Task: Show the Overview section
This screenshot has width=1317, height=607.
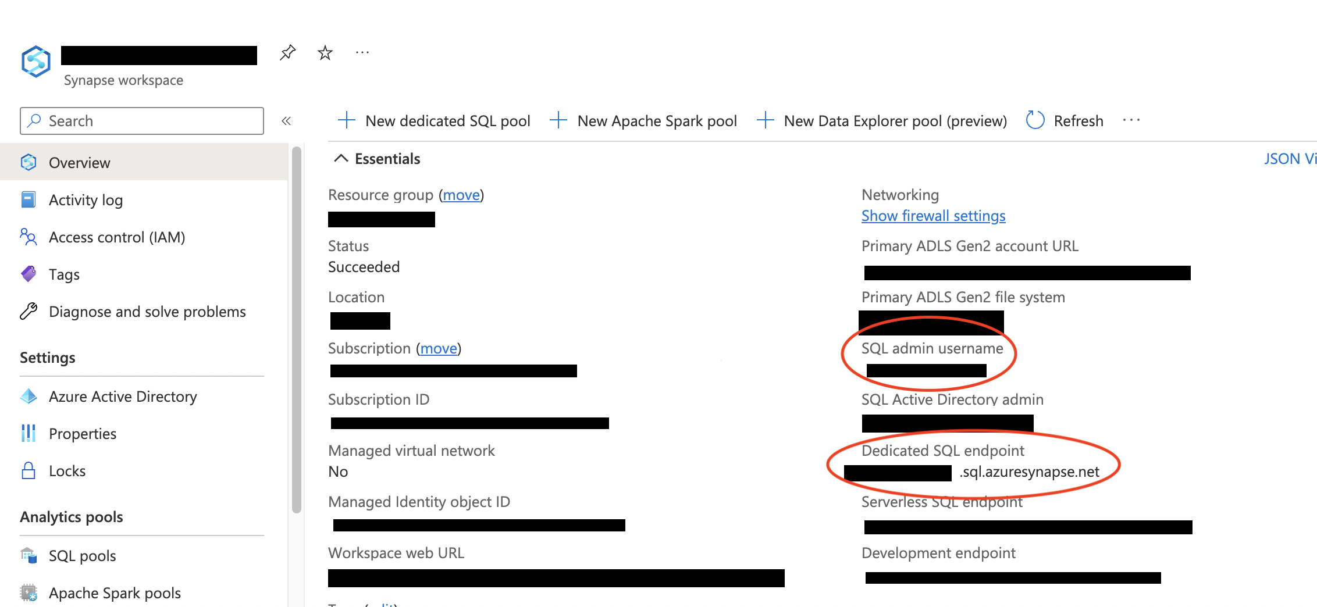Action: 79,162
